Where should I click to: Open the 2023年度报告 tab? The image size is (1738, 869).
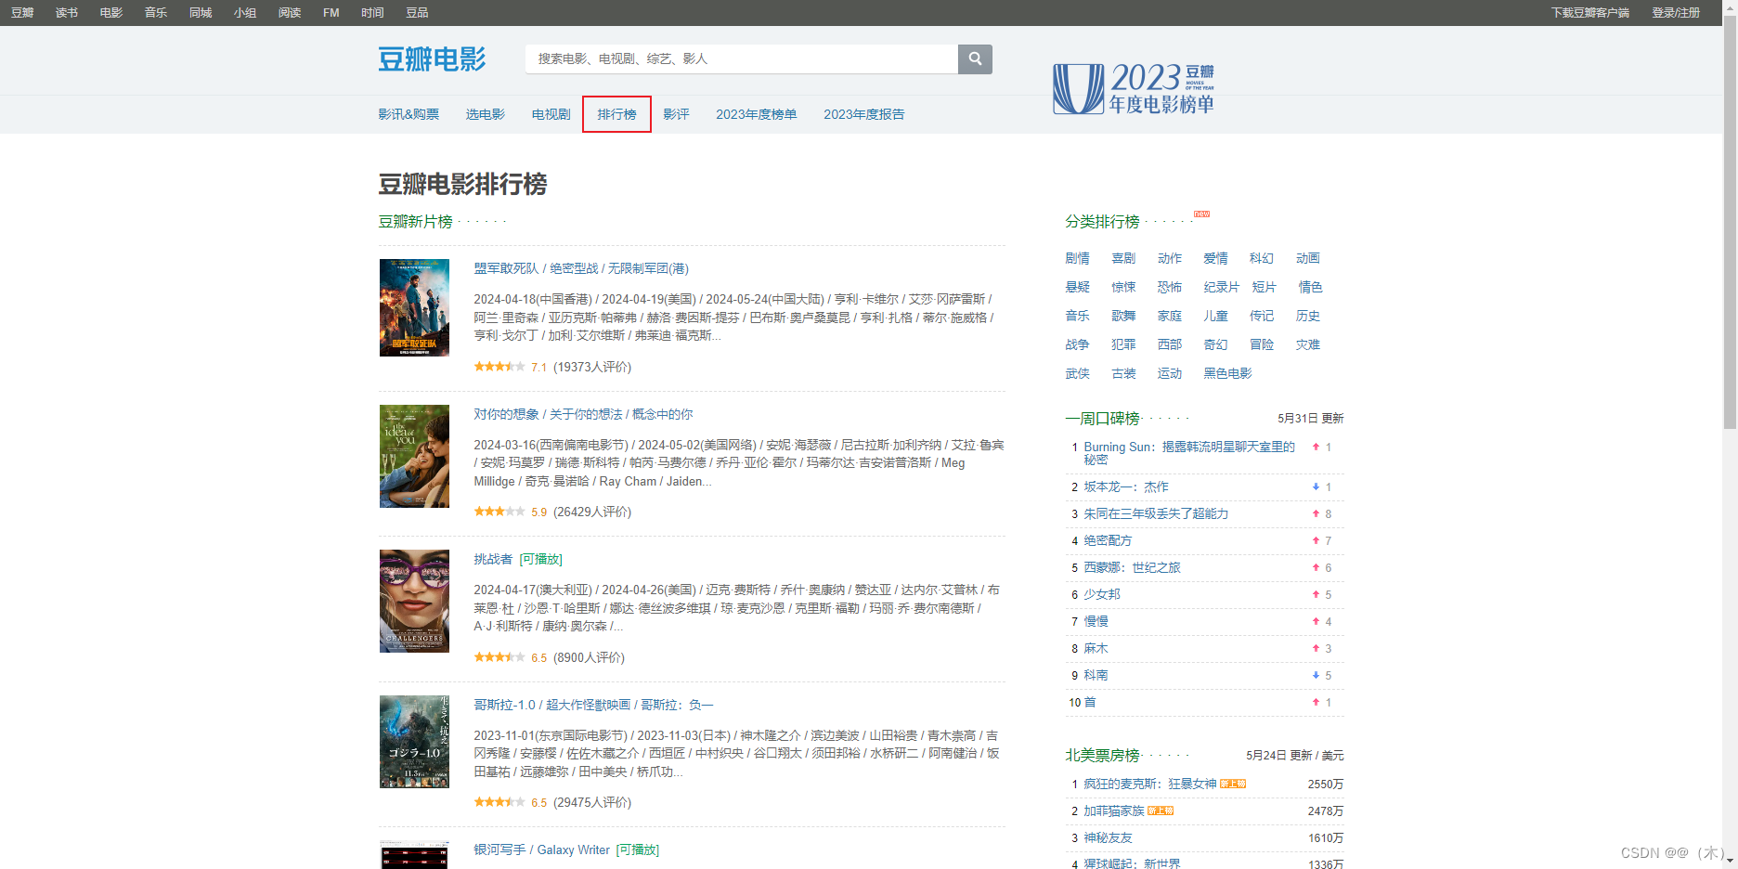864,114
